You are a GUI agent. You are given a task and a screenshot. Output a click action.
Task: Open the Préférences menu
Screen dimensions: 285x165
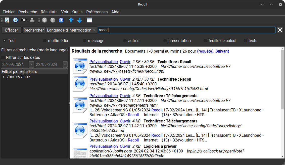tap(97, 12)
